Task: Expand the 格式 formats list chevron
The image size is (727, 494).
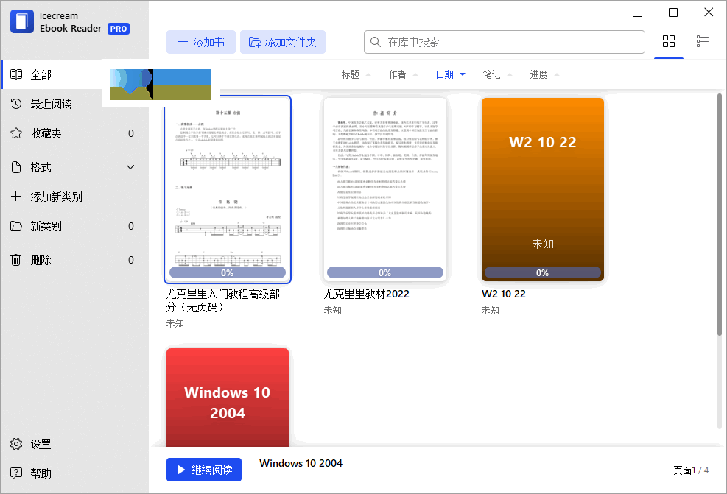Action: click(130, 167)
